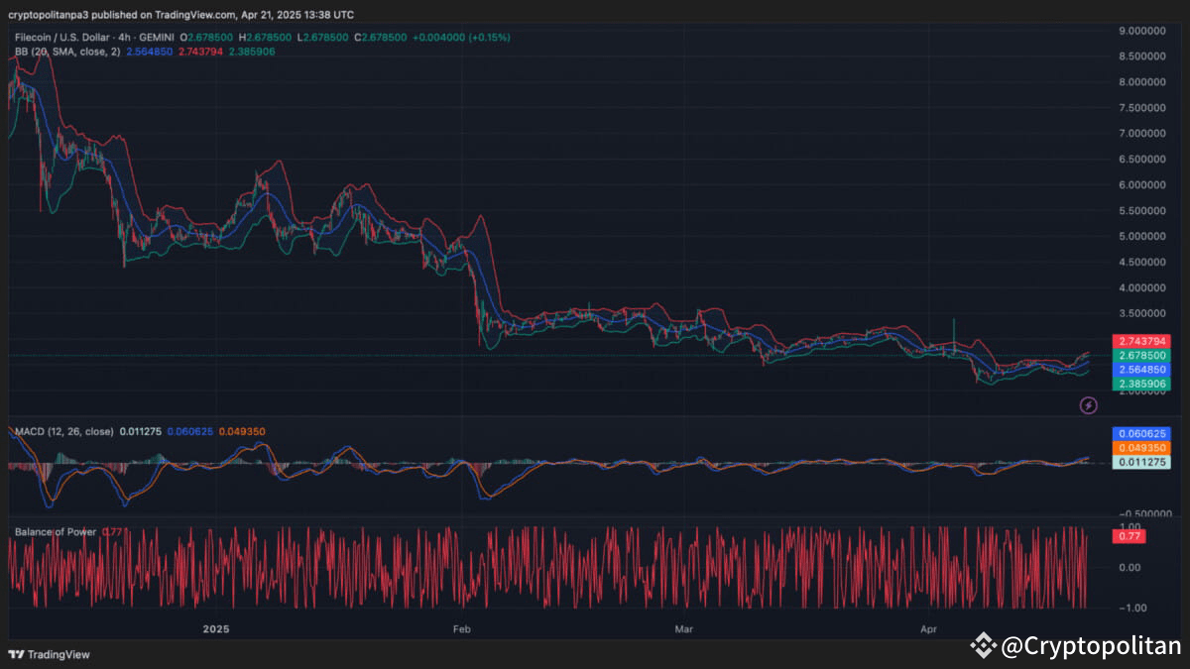Click the 9.000000 price axis label
The height and width of the screenshot is (669, 1190).
pyautogui.click(x=1142, y=31)
